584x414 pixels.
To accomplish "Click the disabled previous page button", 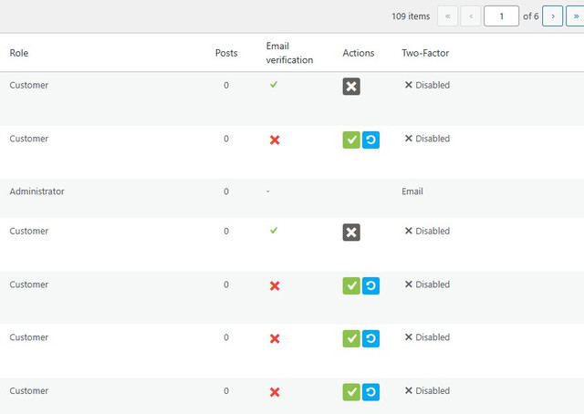I will tap(471, 16).
